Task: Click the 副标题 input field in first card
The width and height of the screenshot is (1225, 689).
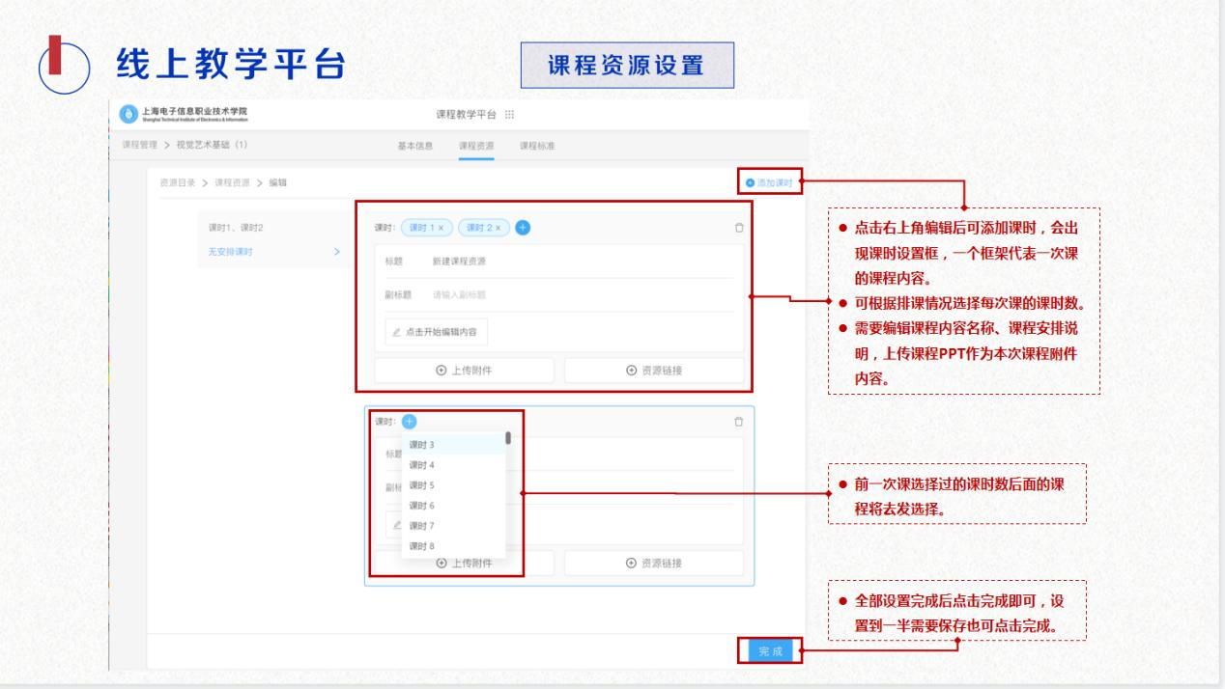Action: (580, 294)
